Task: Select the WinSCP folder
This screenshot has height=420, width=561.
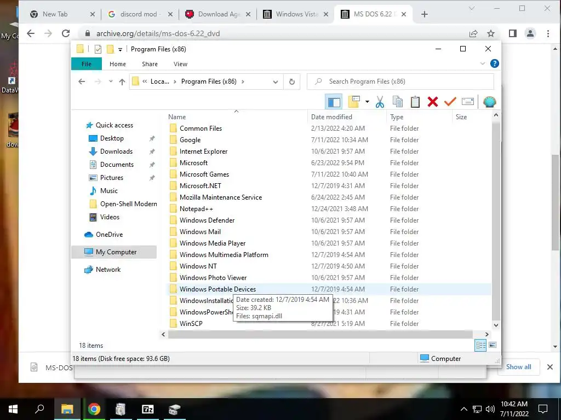Action: tap(191, 324)
